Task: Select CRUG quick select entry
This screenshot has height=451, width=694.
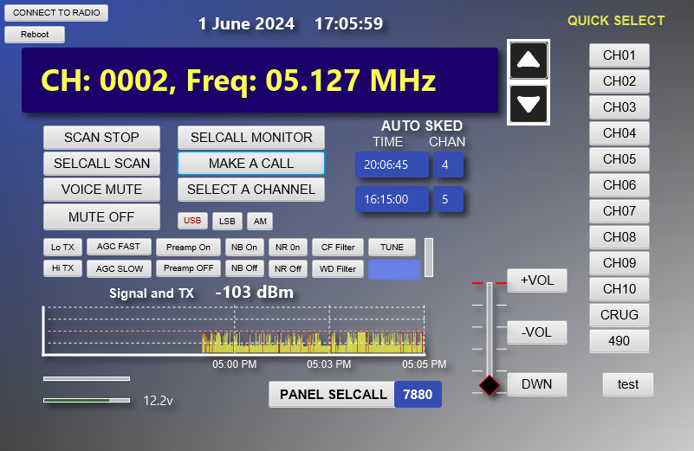Action: tap(619, 315)
